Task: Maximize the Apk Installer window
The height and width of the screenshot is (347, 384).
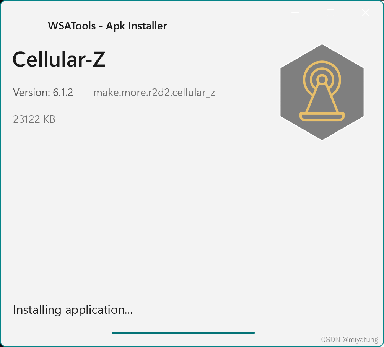Action: 330,12
